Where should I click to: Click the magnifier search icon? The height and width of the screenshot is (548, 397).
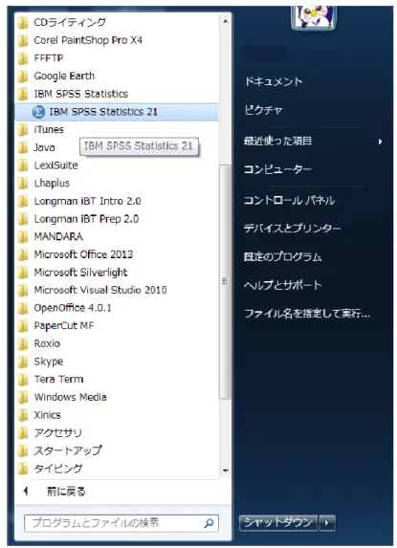(x=209, y=523)
